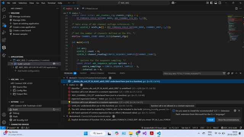Open Copilot icon in title bar
244x137 pixels.
(x=173, y=3)
